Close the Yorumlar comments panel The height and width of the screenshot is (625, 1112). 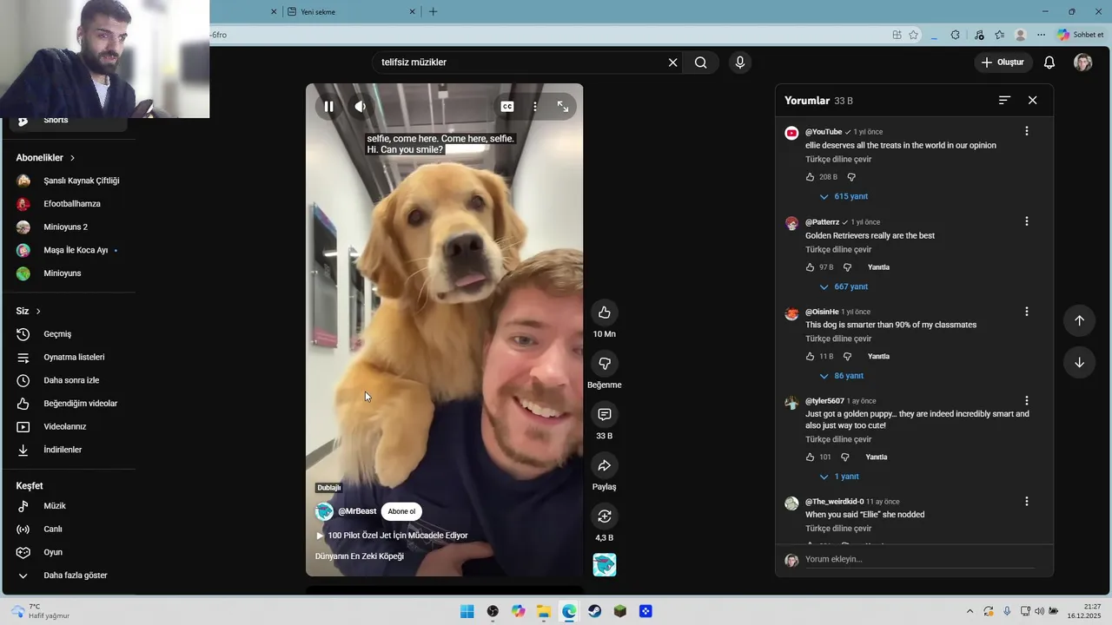pyautogui.click(x=1032, y=101)
